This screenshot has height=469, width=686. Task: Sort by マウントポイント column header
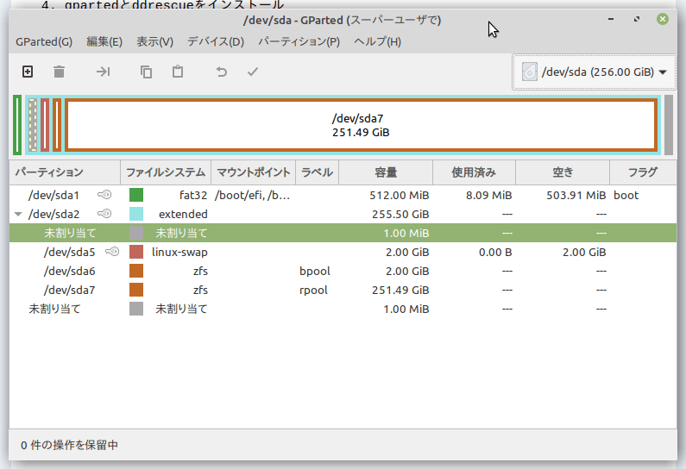[254, 172]
